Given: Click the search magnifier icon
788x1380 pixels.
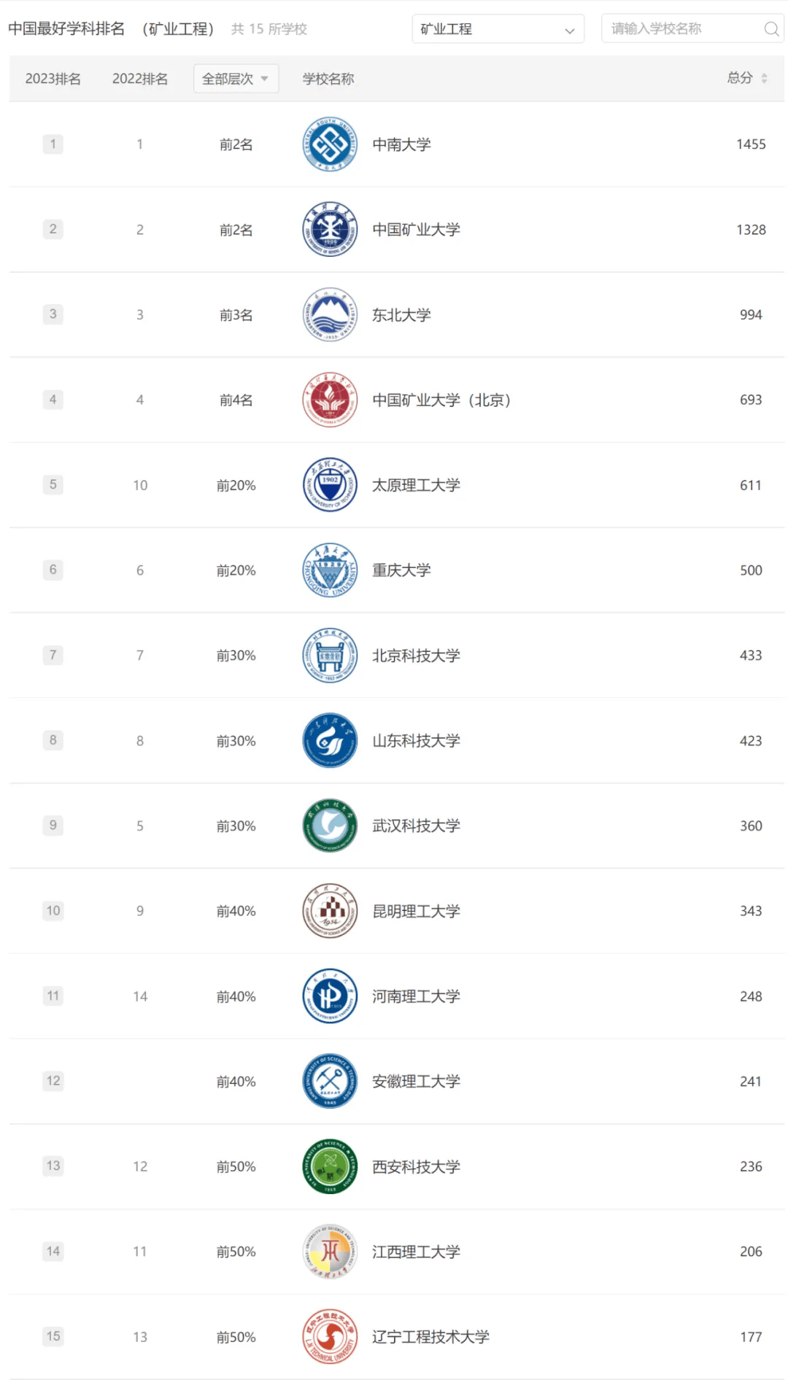Looking at the screenshot, I should pyautogui.click(x=770, y=29).
